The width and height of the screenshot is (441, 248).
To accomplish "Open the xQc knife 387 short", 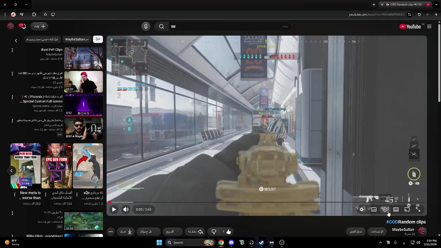I will click(88, 166).
